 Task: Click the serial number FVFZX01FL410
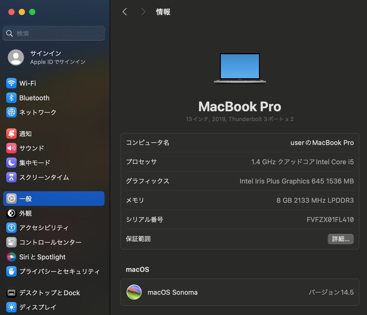tap(330, 220)
